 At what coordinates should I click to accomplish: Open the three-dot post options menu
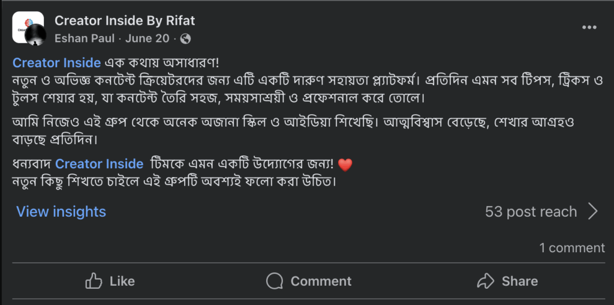coord(589,28)
